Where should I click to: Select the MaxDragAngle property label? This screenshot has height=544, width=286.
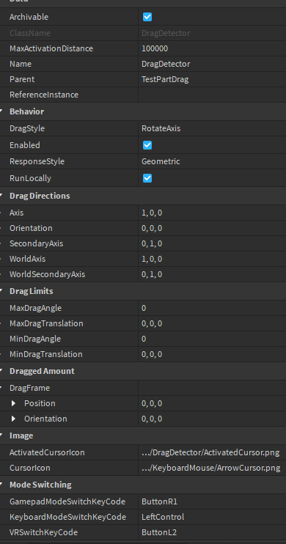point(35,308)
